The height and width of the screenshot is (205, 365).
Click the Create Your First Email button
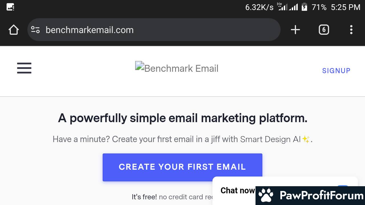[x=182, y=167]
